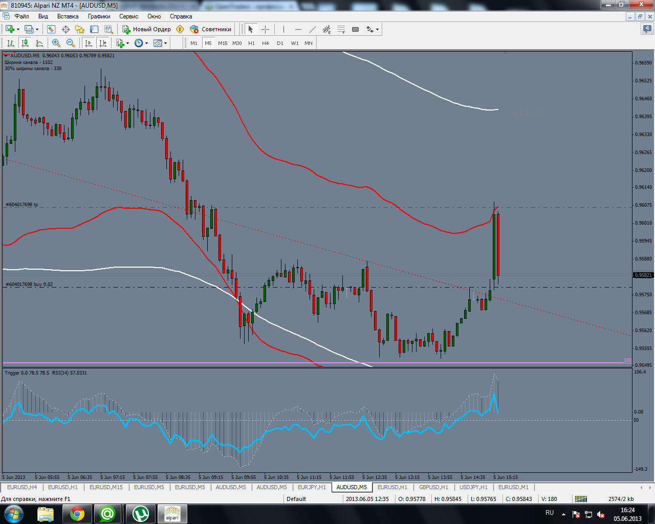655x524 pixels.
Task: Click the Новый Ордер button
Action: (x=146, y=29)
